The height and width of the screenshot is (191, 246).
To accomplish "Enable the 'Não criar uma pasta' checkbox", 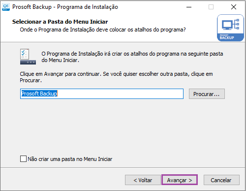I will pyautogui.click(x=23, y=159).
